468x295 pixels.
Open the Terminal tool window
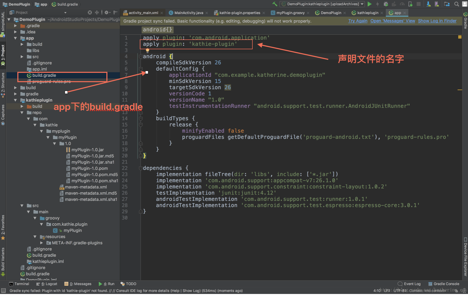(19, 284)
